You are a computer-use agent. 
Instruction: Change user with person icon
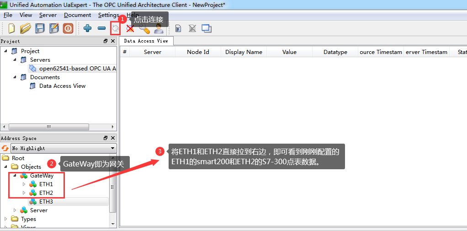(x=159, y=29)
